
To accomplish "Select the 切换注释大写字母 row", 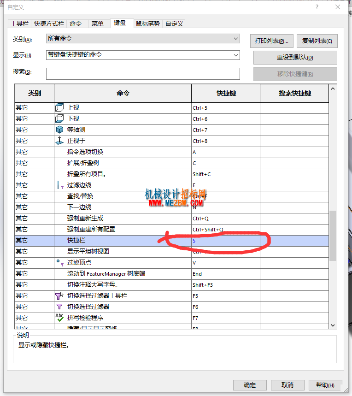I will tap(171, 285).
